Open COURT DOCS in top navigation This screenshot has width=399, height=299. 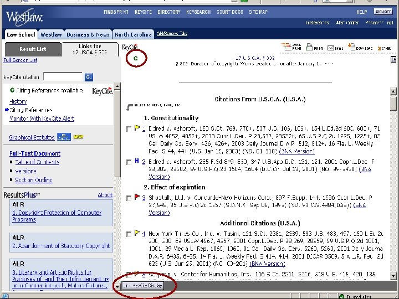[230, 12]
